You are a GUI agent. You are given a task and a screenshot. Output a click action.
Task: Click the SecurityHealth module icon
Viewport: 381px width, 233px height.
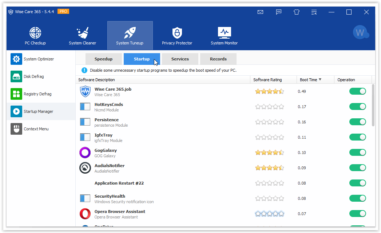(x=85, y=198)
